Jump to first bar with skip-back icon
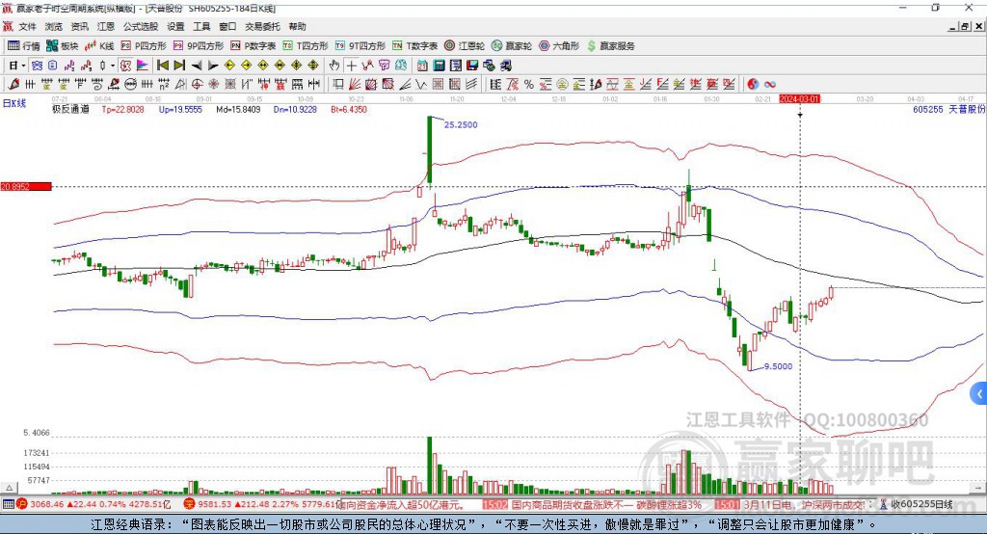This screenshot has height=534, width=987. [x=163, y=66]
